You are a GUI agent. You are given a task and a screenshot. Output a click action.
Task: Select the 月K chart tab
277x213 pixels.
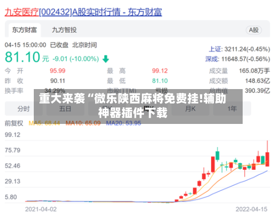pos(191,108)
